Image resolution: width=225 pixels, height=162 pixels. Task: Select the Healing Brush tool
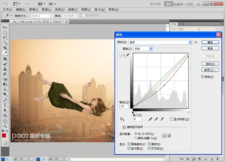[5, 59]
